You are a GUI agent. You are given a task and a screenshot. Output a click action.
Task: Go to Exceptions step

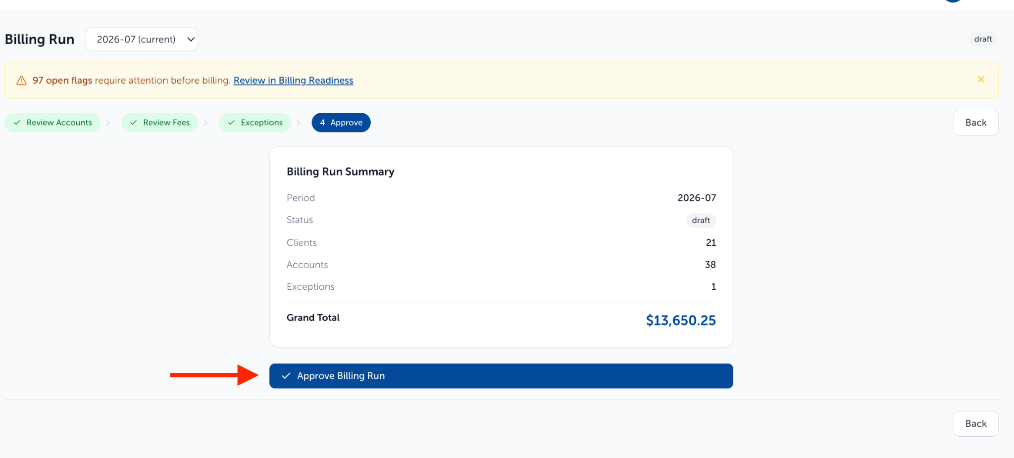point(255,123)
